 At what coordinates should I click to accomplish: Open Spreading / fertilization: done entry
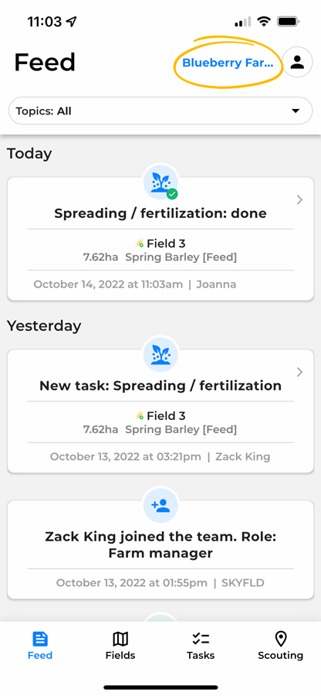point(160,239)
